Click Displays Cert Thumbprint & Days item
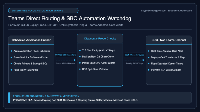 [168, 57]
